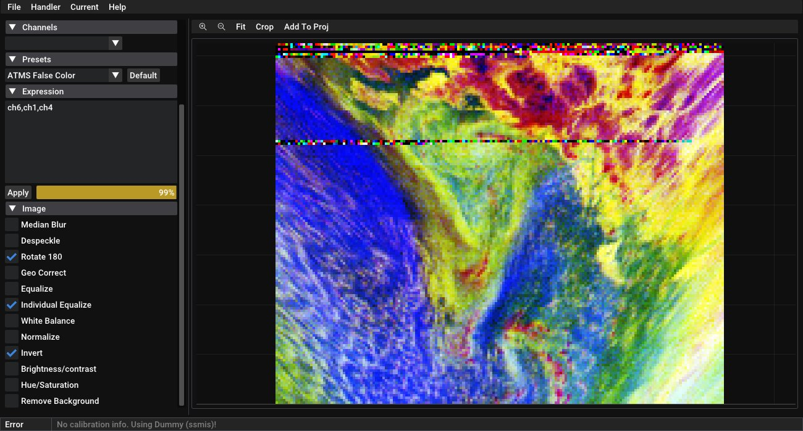Screen dimensions: 803x431
Task: Disable the Rotate 180 option
Action: (12, 257)
